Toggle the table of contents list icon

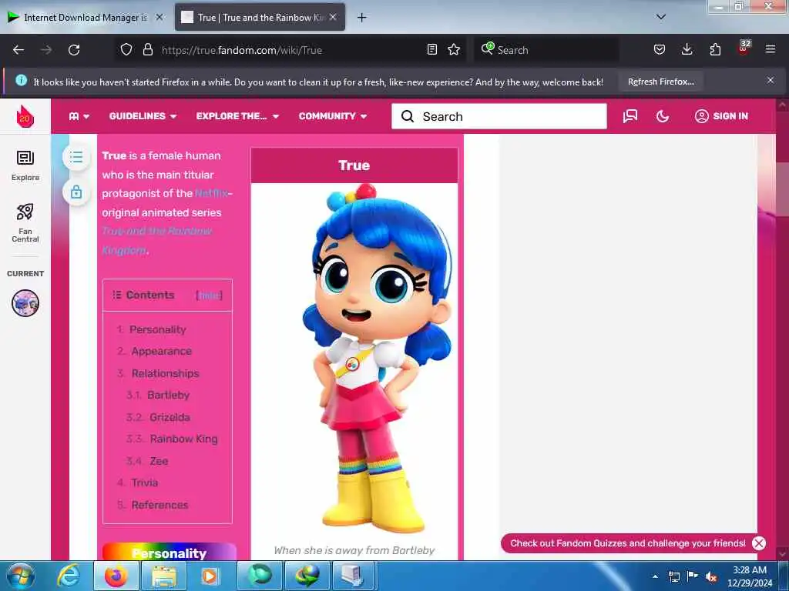76,157
